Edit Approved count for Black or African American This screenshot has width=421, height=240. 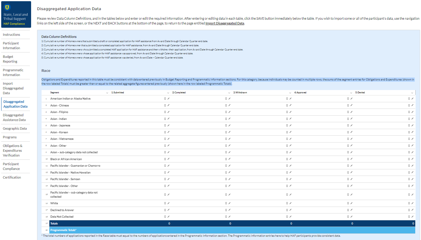pos(351,159)
